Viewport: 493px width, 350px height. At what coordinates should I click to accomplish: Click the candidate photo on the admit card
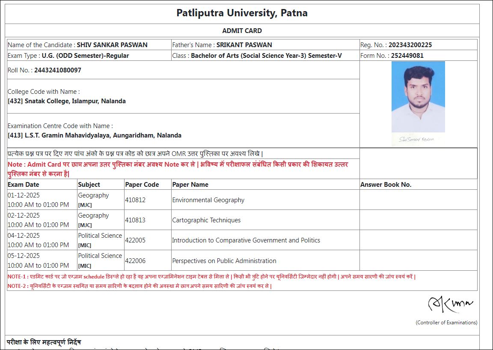[418, 97]
